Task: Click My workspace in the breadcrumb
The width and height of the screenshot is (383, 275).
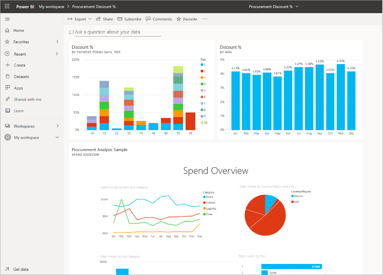Action: point(51,6)
